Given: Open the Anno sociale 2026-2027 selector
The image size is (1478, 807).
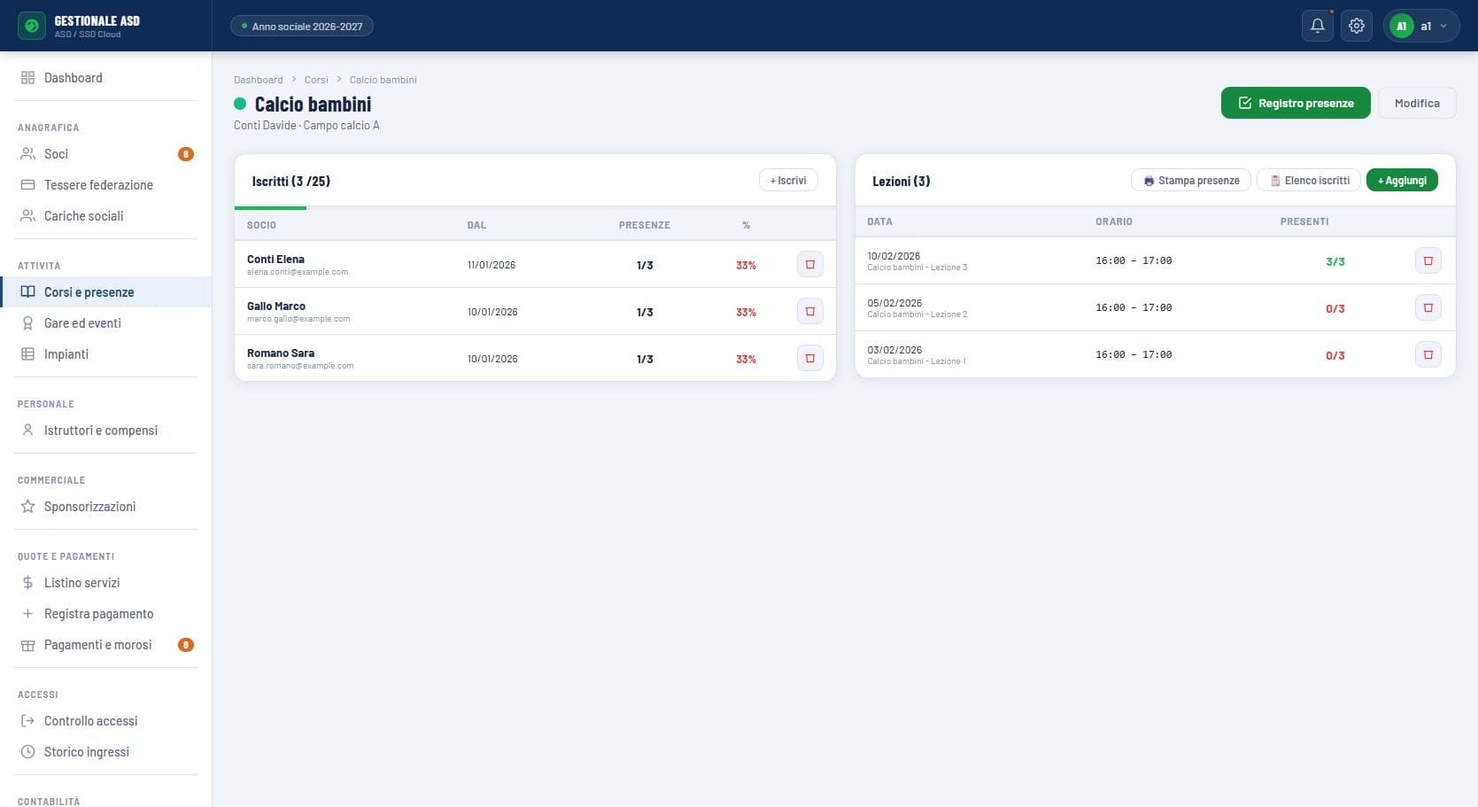Looking at the screenshot, I should [x=302, y=26].
